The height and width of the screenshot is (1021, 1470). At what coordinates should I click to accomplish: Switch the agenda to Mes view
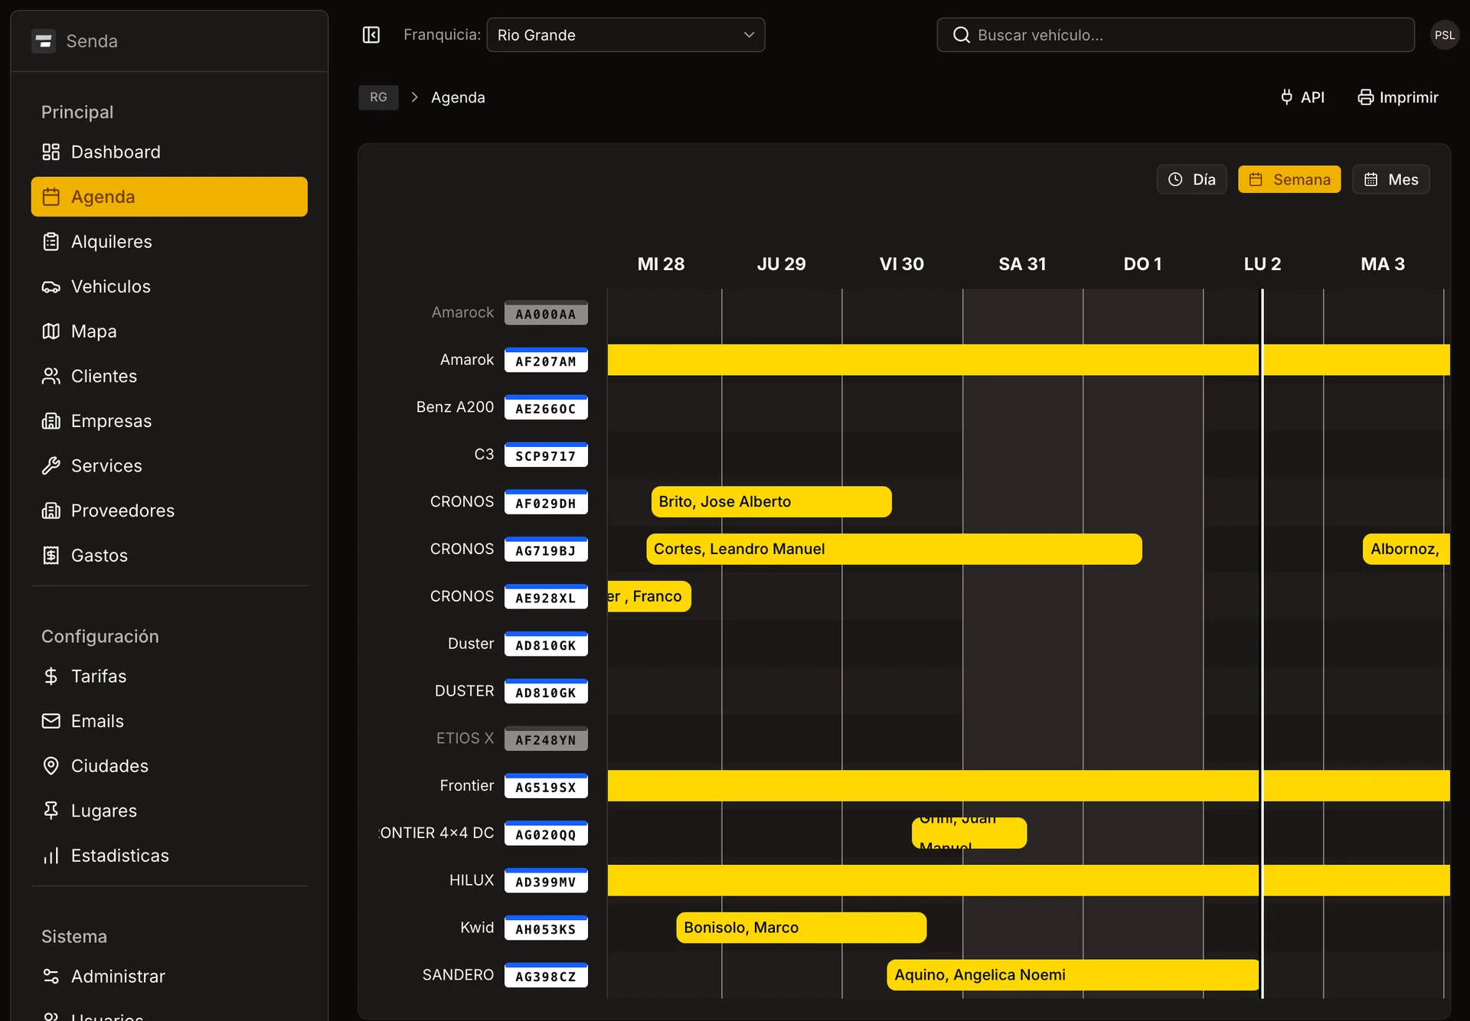click(x=1390, y=180)
